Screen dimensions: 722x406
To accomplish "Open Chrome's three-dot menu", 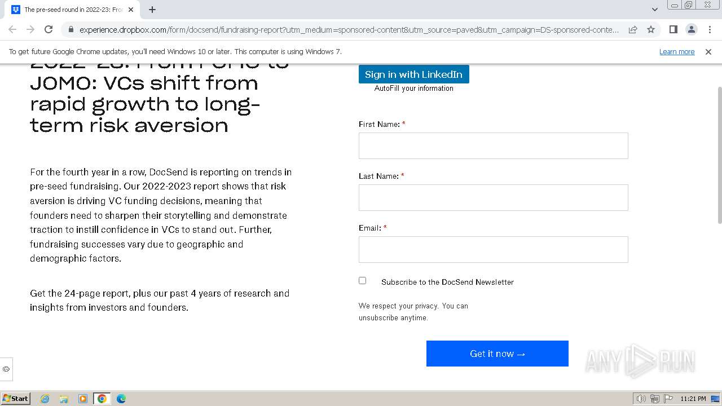I will coord(710,29).
